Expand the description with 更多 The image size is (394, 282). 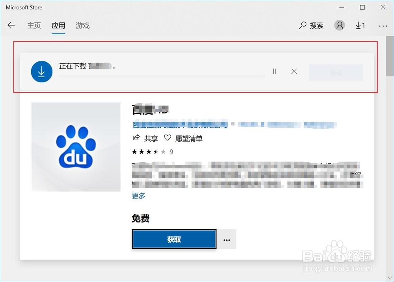tap(138, 196)
